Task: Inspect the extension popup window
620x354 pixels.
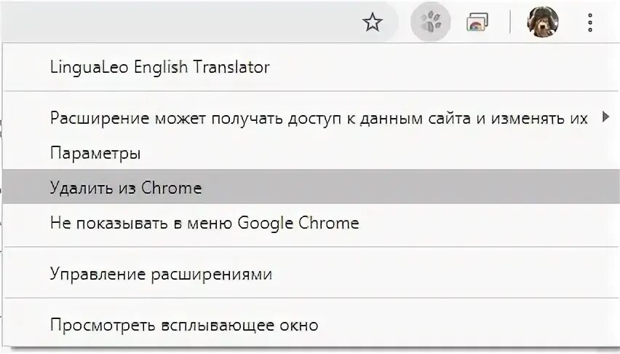Action: tap(184, 325)
